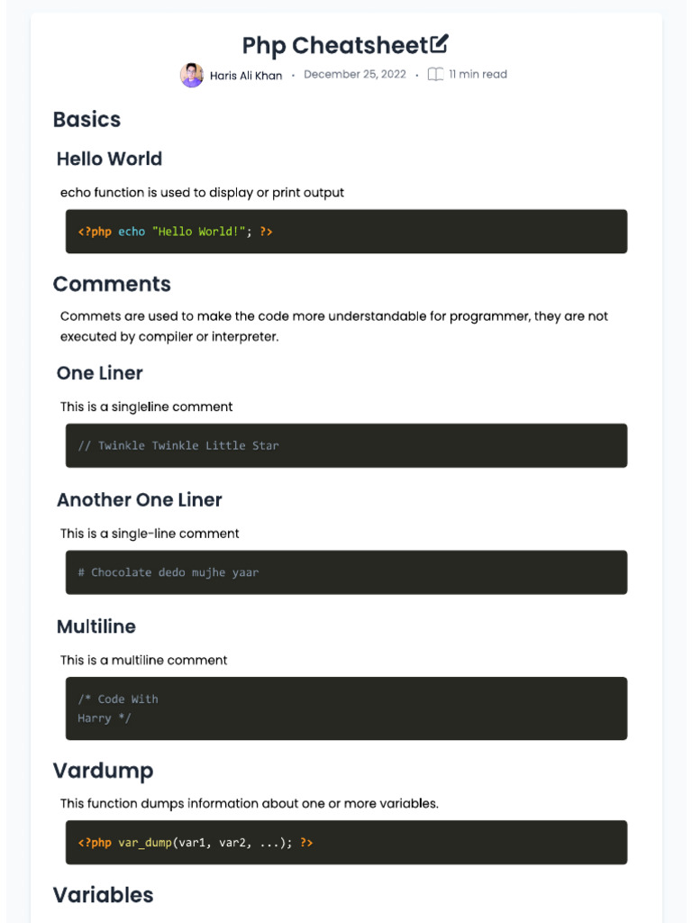Click Haris Ali Khan's avatar picture
The width and height of the screenshot is (692, 923).
pyautogui.click(x=191, y=75)
